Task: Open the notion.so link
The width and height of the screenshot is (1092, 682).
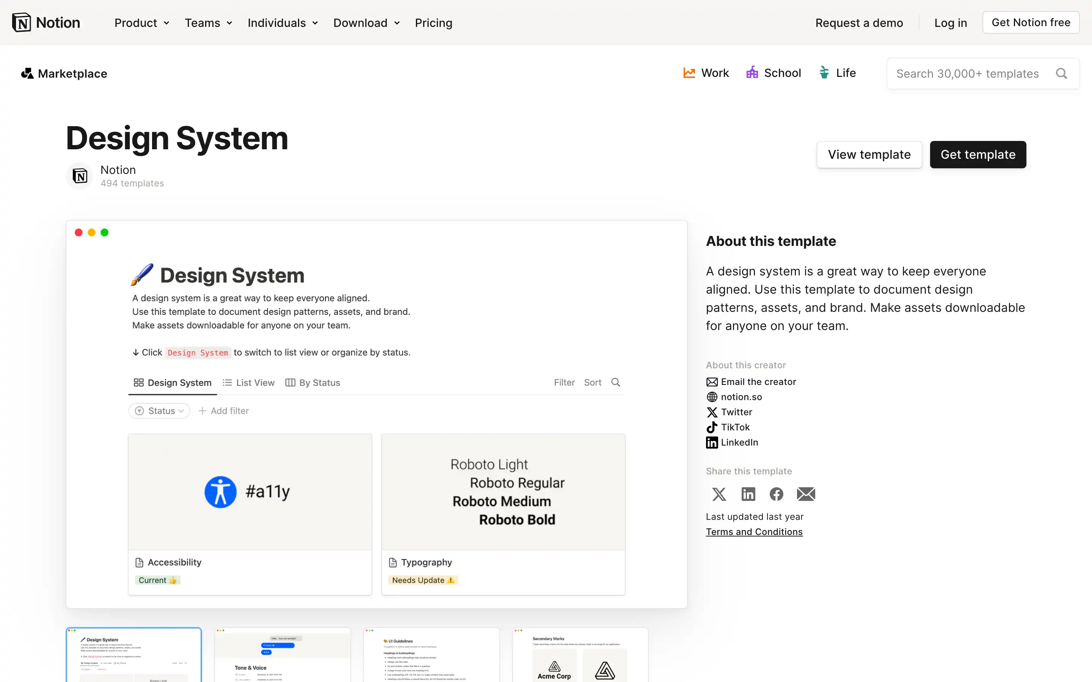Action: (741, 397)
